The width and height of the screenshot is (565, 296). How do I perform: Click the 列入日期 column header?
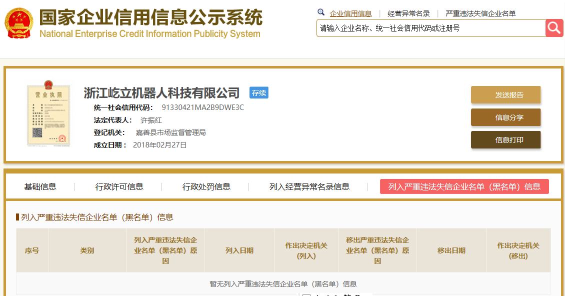pos(239,250)
